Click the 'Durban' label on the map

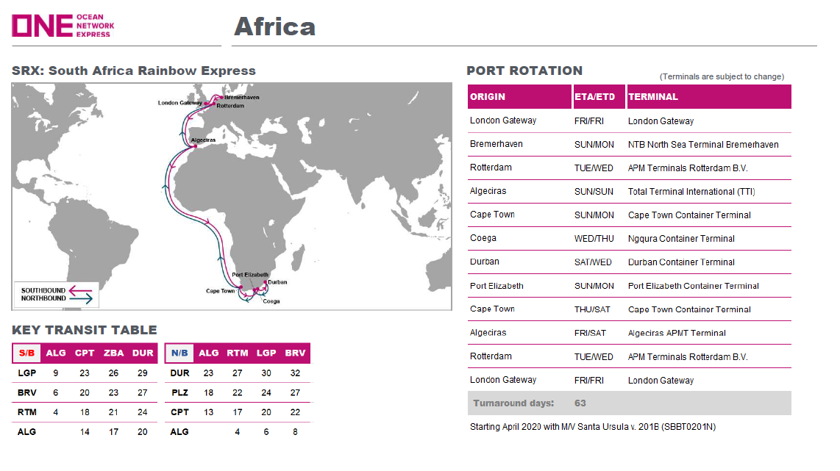pos(277,282)
